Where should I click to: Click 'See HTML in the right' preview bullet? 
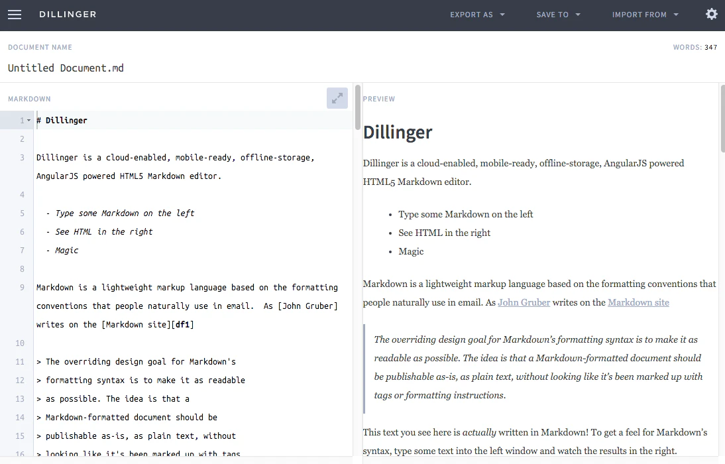coord(444,233)
